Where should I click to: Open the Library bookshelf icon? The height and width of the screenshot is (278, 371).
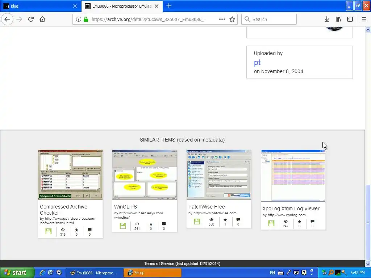coord(338,19)
